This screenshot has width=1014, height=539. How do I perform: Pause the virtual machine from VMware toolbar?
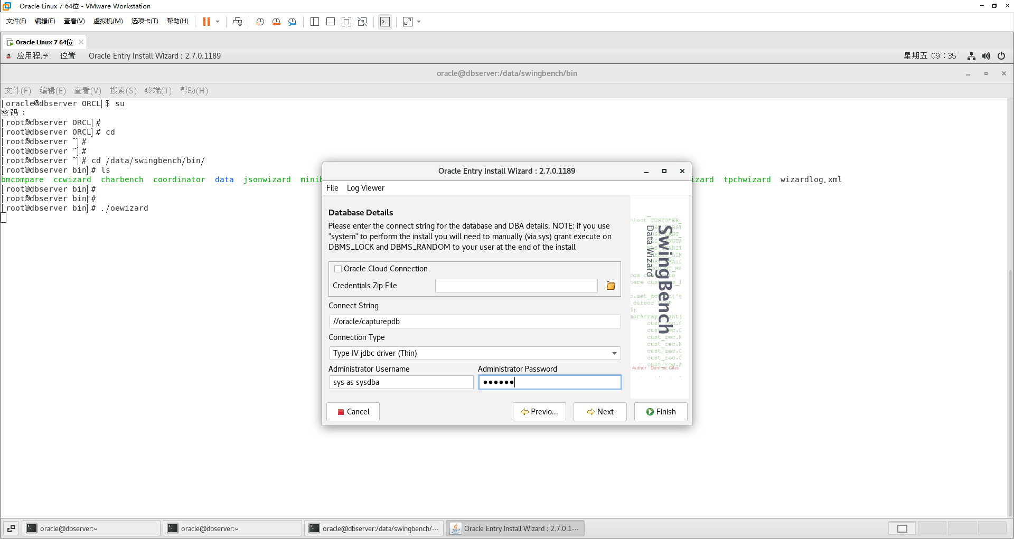[206, 22]
